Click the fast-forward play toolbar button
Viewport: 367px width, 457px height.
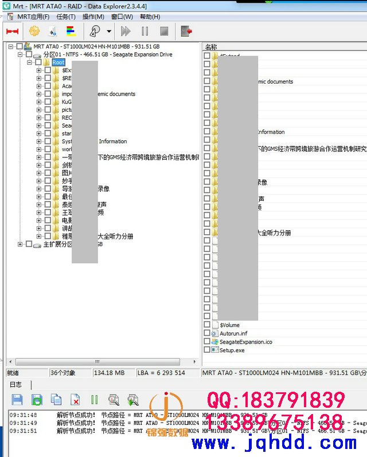click(126, 31)
